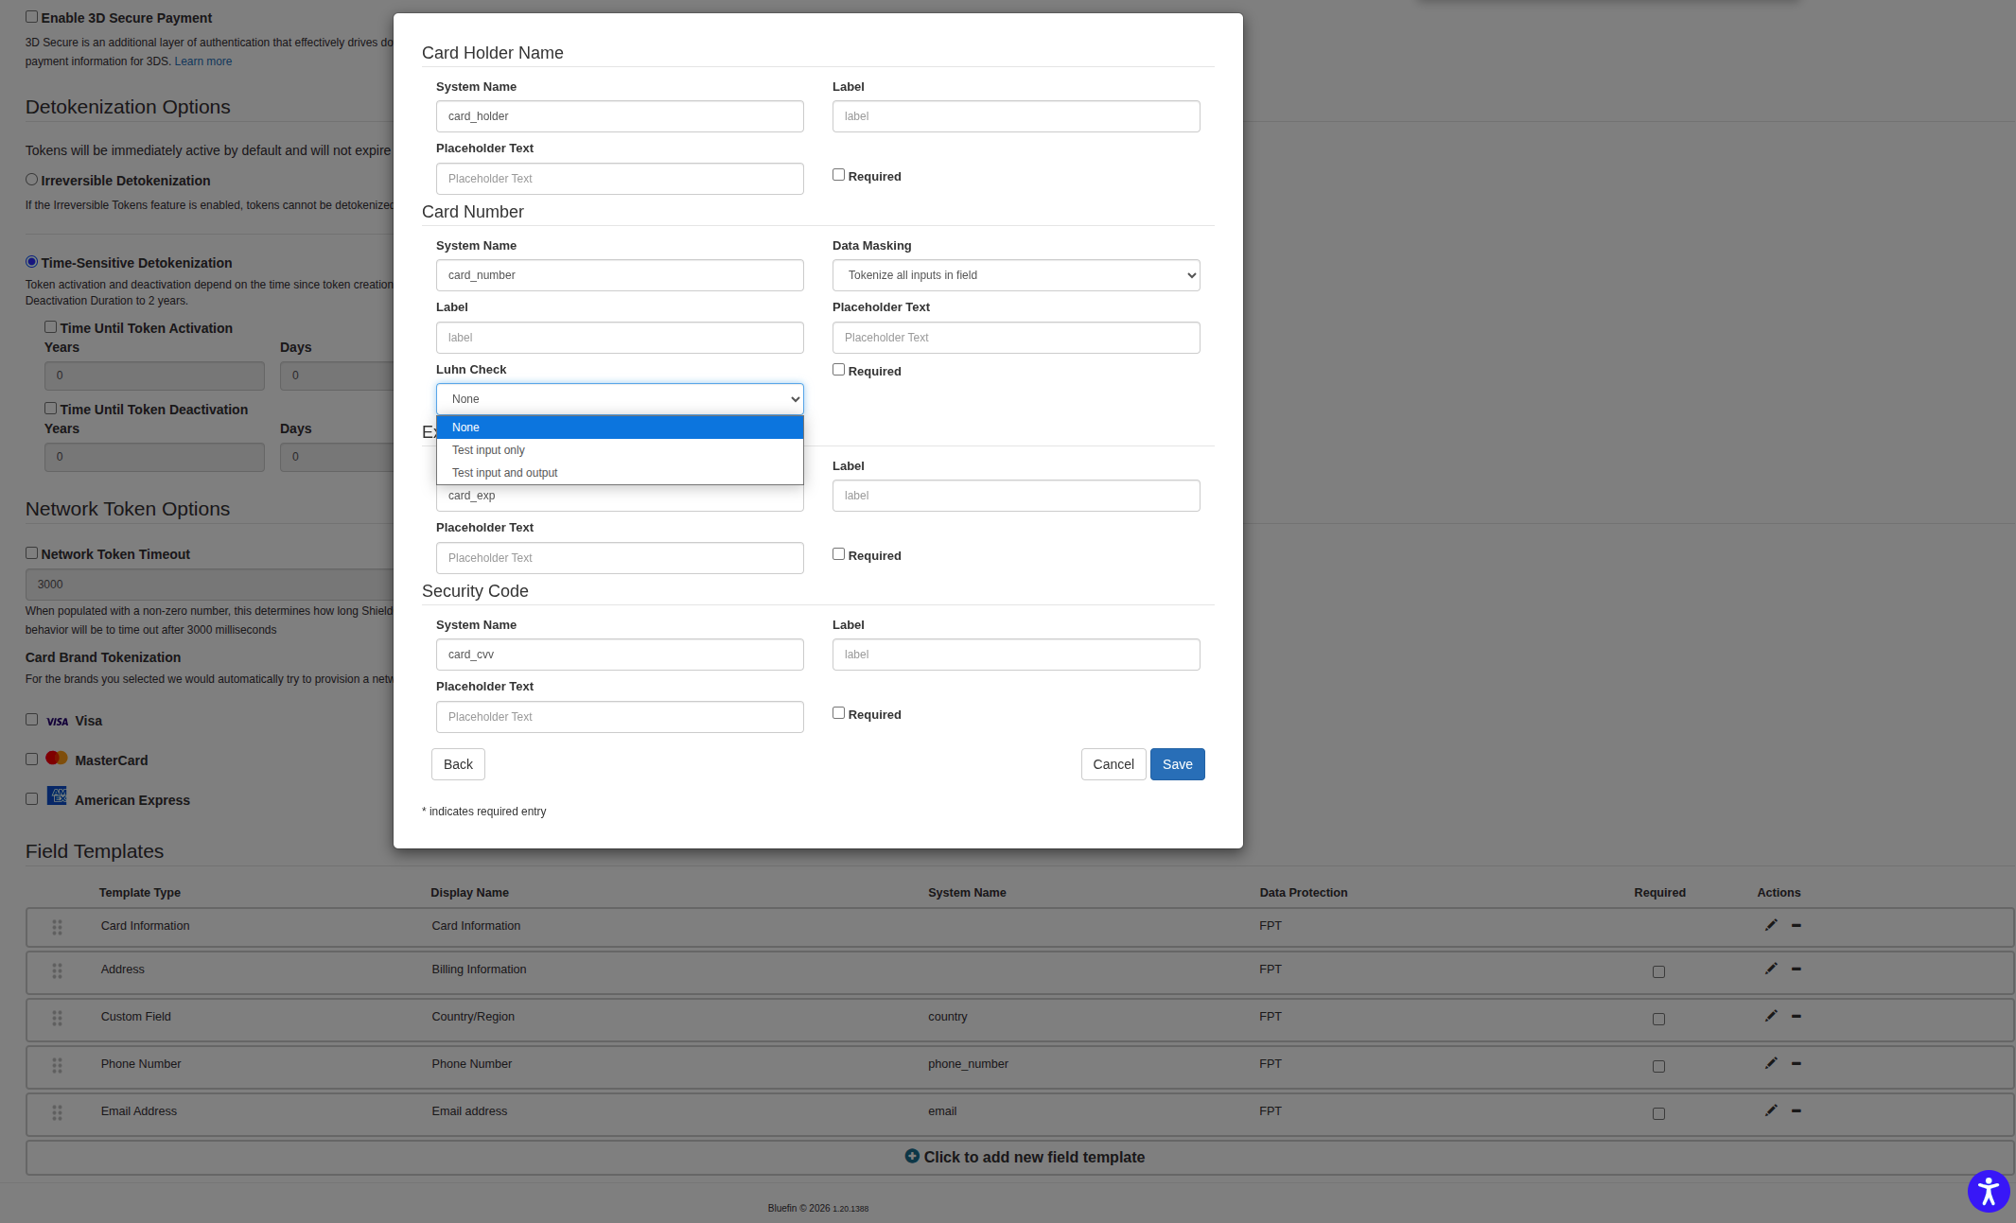
Task: Enable the Required checkbox under Card Holder Name
Action: (838, 174)
